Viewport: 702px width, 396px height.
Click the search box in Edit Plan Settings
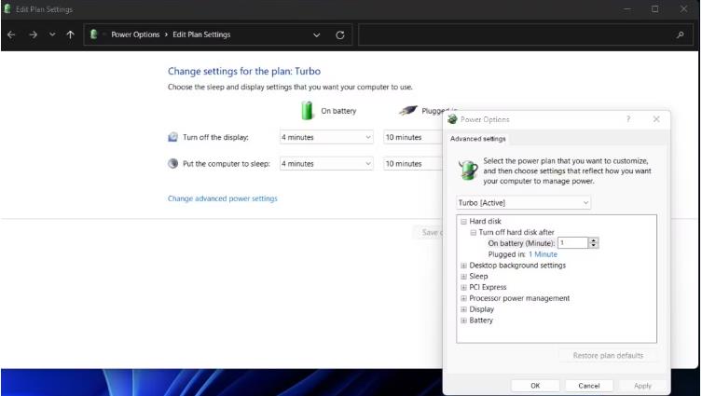[x=525, y=34]
